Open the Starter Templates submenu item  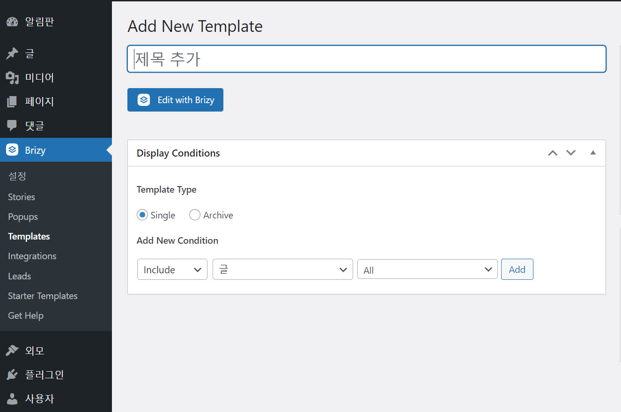pyautogui.click(x=43, y=296)
